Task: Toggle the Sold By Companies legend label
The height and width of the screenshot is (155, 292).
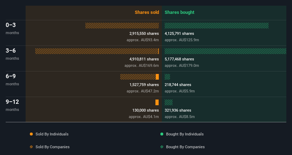Action: click(53, 147)
